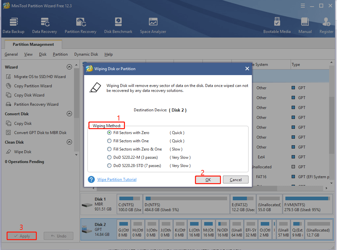Select Q:(Ext partition on Disk 2
This screenshot has height=250, width=337.
pos(298,230)
